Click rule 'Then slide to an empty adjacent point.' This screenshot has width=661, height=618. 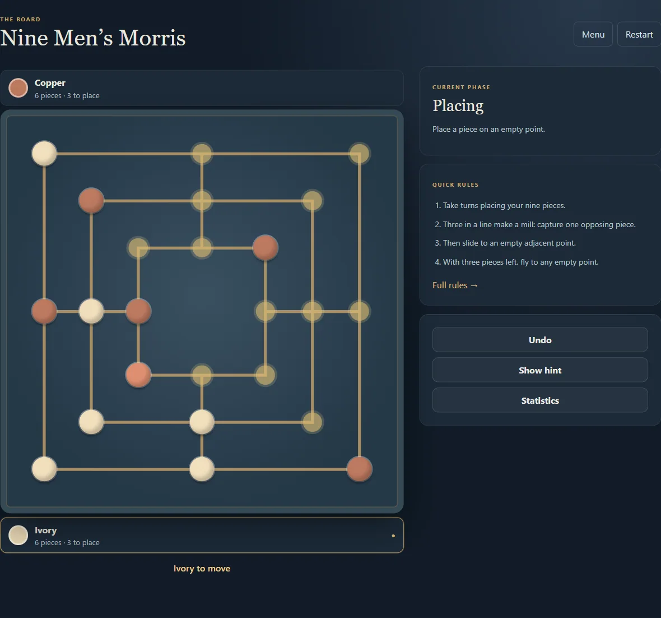click(x=509, y=243)
